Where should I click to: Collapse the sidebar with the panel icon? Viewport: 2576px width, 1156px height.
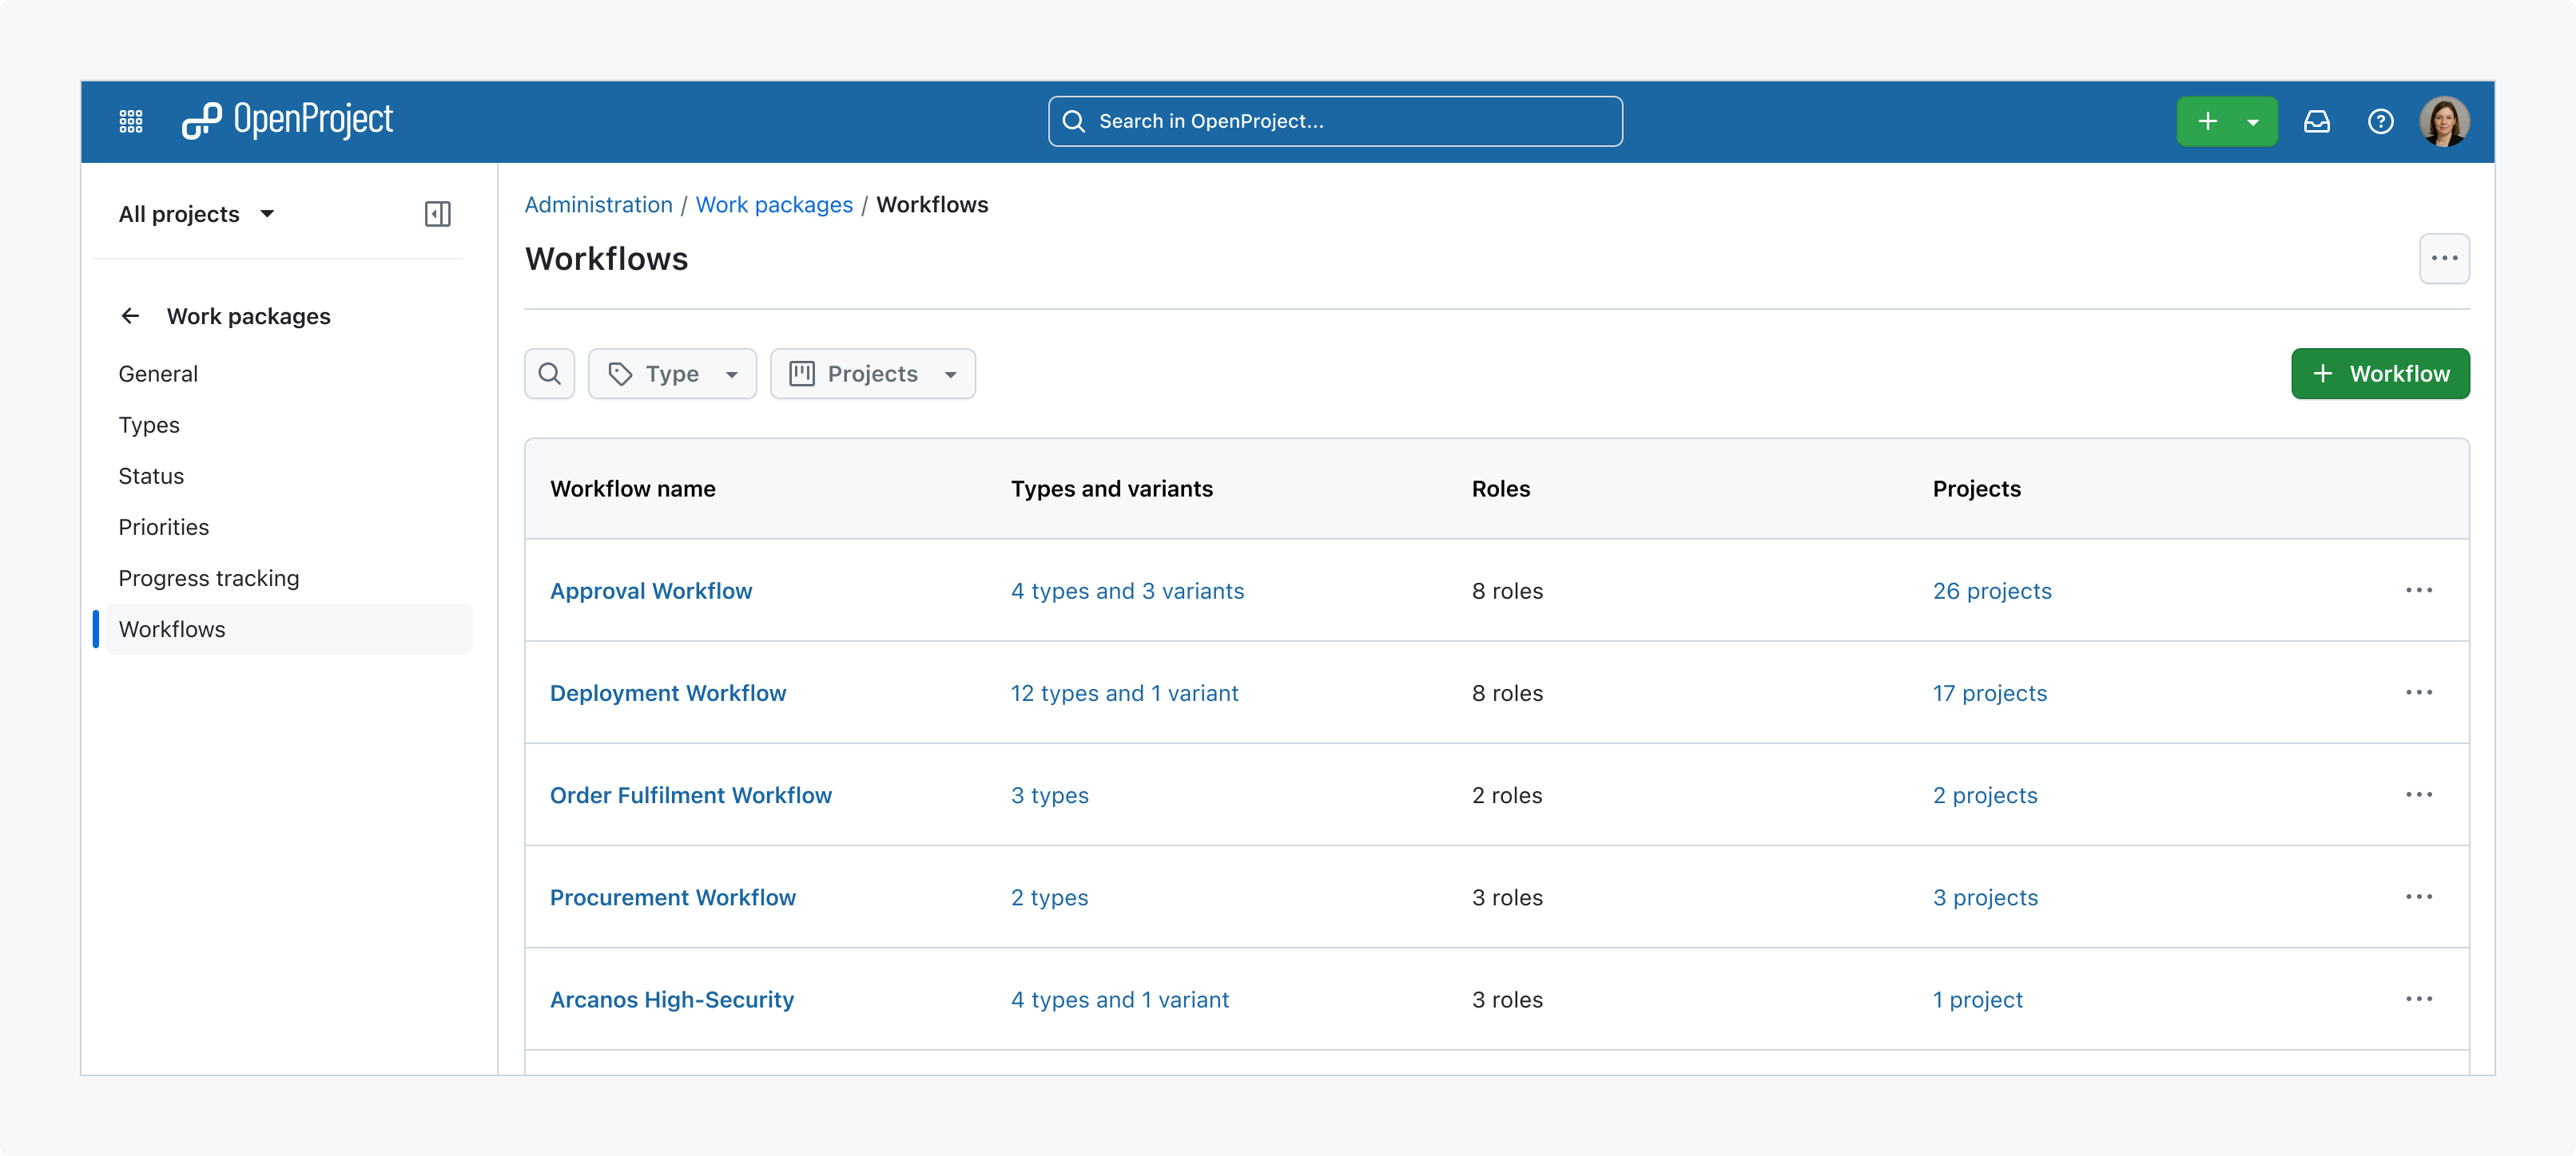click(x=437, y=214)
